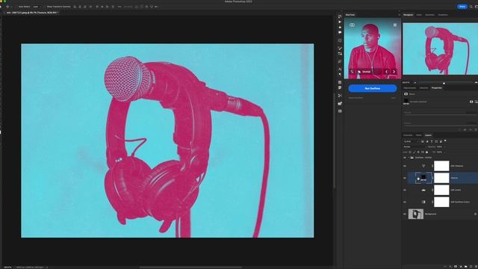Click the shuffle icon on the Duotone preview
The height and width of the screenshot is (269, 478).
click(352, 72)
